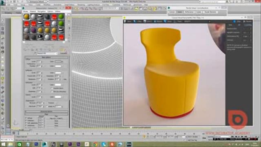Click Assign Material to Selection icon
The width and height of the screenshot is (261, 147).
point(33,50)
